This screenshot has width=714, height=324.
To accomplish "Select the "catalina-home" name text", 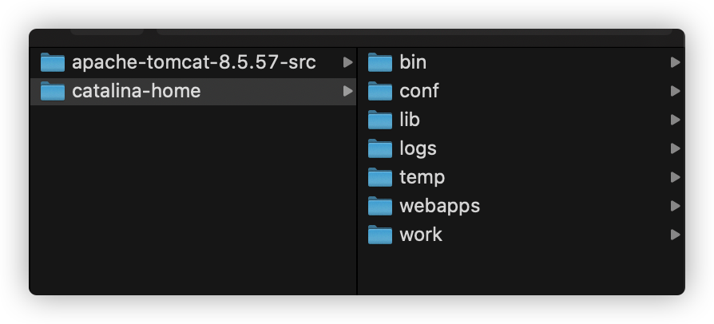I will point(136,91).
